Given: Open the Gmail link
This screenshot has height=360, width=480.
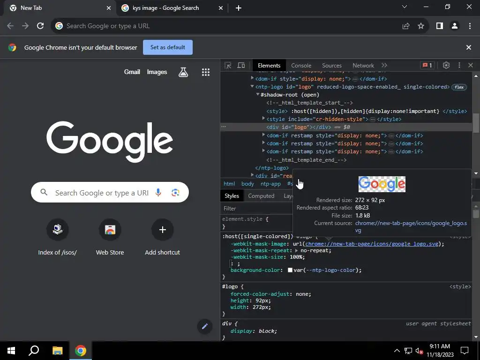Looking at the screenshot, I should click(x=132, y=72).
